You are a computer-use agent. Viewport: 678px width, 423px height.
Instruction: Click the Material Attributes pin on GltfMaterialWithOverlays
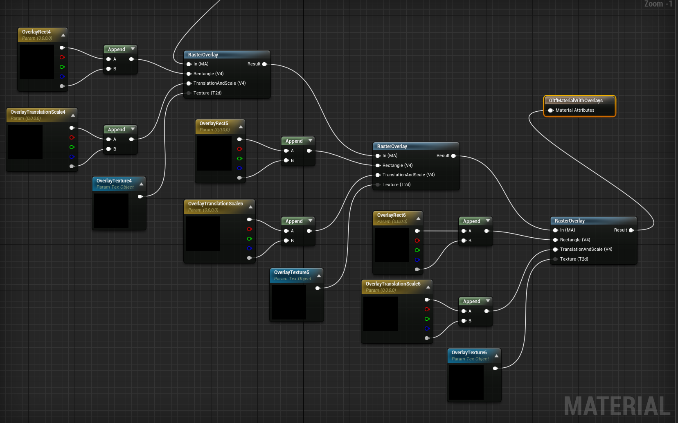click(550, 110)
